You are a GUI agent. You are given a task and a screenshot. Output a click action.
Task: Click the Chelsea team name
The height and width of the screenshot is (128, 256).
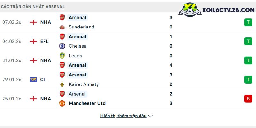tap(77, 46)
